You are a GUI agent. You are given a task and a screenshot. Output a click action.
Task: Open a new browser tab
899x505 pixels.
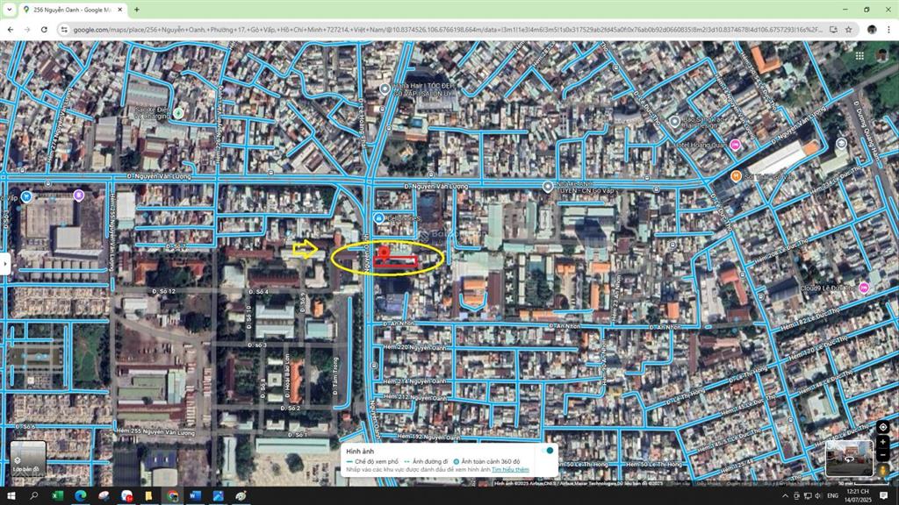136,10
